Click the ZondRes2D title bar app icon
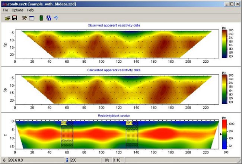Viewport: 242px width, 164px height. pos(4,4)
